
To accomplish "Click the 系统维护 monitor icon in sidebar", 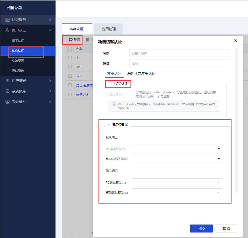I will 7,102.
